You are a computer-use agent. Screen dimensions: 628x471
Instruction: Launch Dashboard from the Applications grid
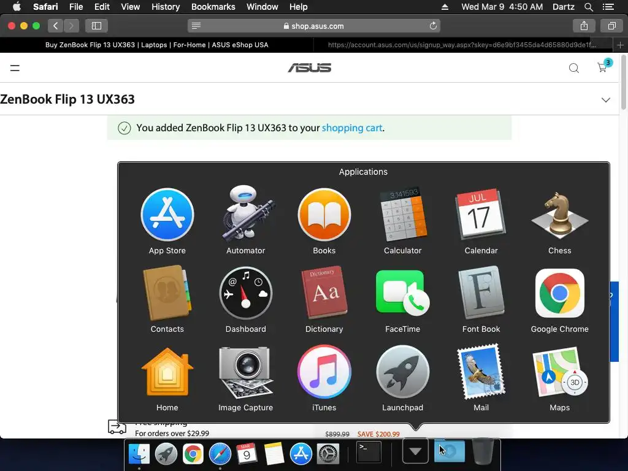pos(245,293)
